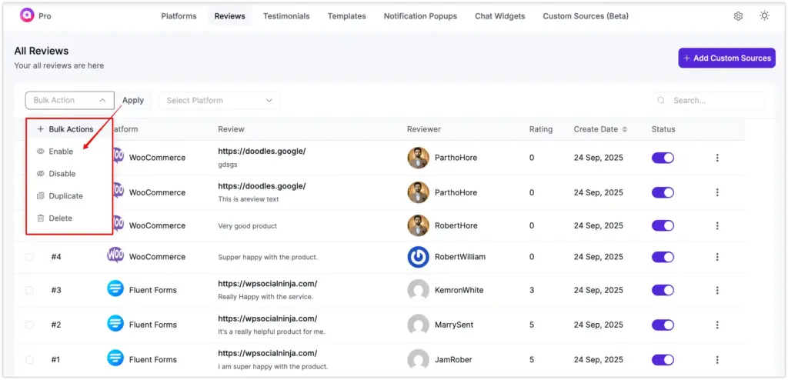Switch theme with the sun icon

[764, 16]
